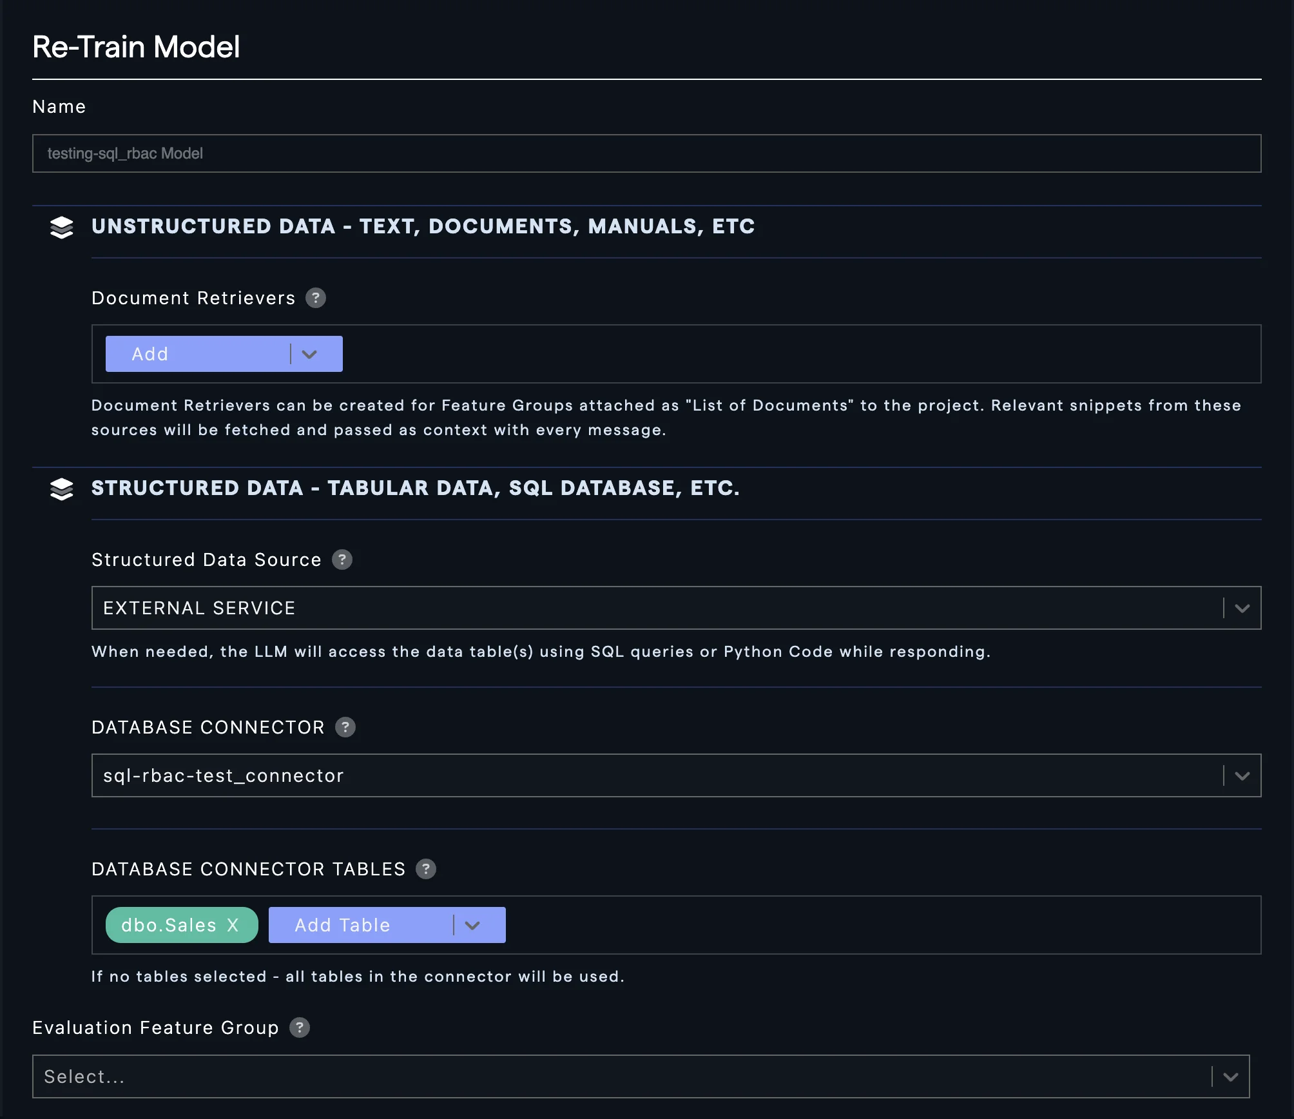Show help for Database Connector Tables

426,869
